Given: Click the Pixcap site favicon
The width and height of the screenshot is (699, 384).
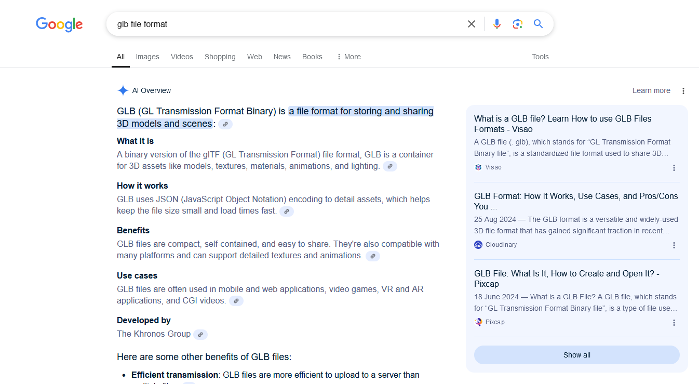Looking at the screenshot, I should (x=478, y=322).
